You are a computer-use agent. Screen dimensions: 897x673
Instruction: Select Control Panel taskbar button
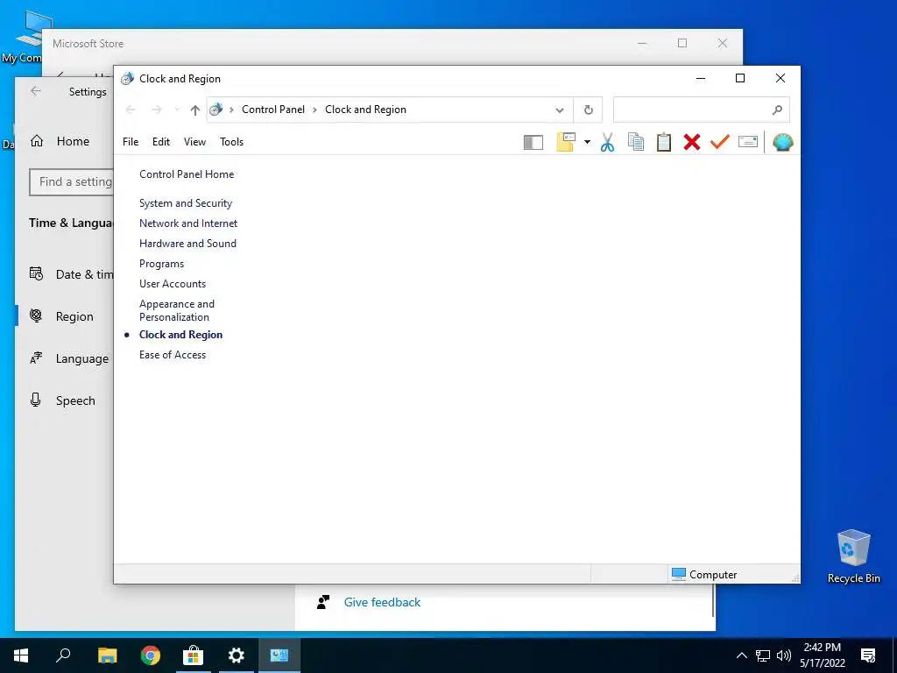point(279,655)
